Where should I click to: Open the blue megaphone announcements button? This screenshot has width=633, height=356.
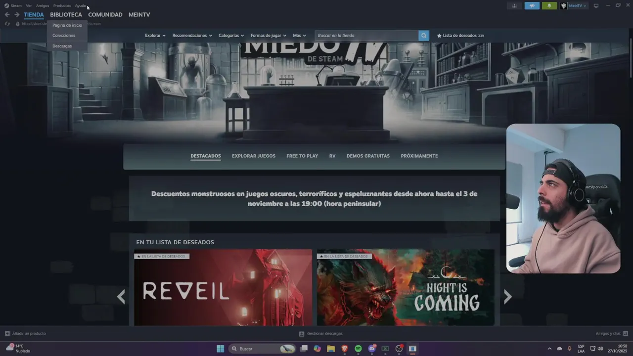532,6
